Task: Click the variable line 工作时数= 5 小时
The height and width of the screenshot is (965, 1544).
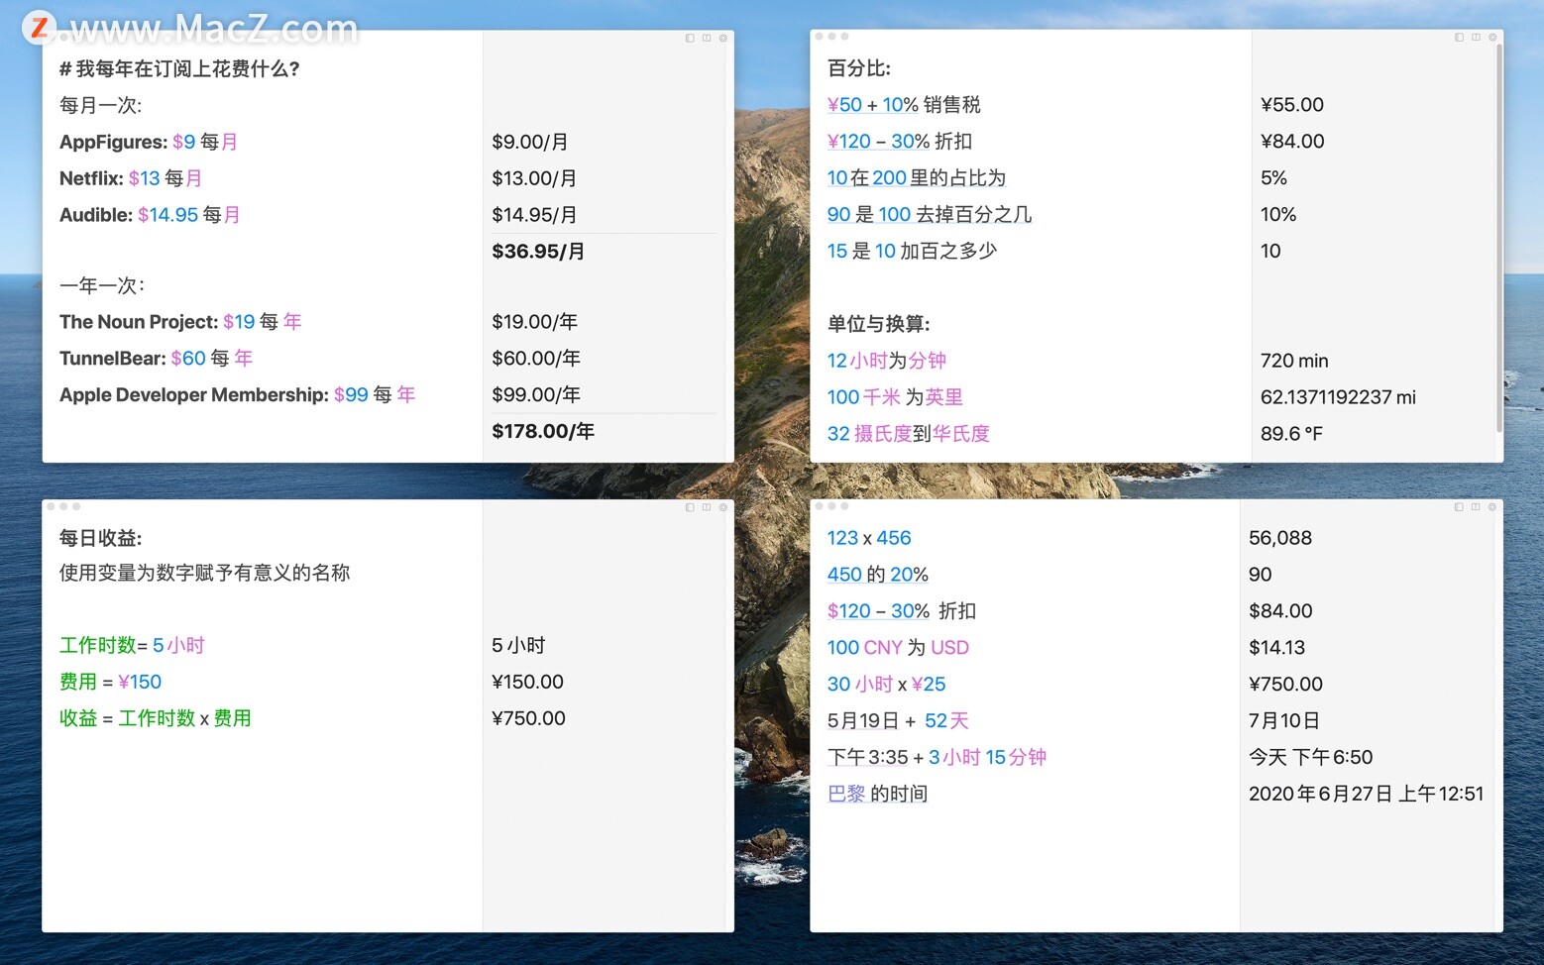Action: tap(132, 646)
